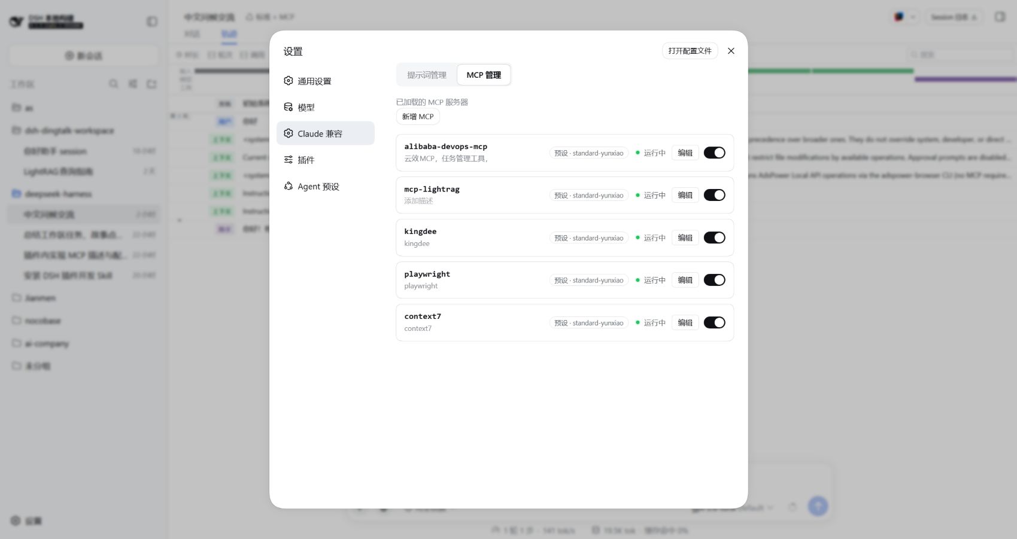Viewport: 1017px width, 539px height.
Task: Click the standard-yunxiao tag on context7 row
Action: click(x=589, y=323)
